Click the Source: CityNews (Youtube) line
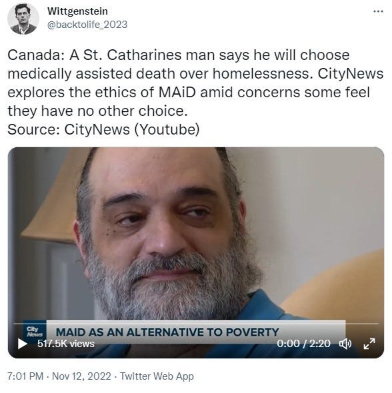 [103, 130]
